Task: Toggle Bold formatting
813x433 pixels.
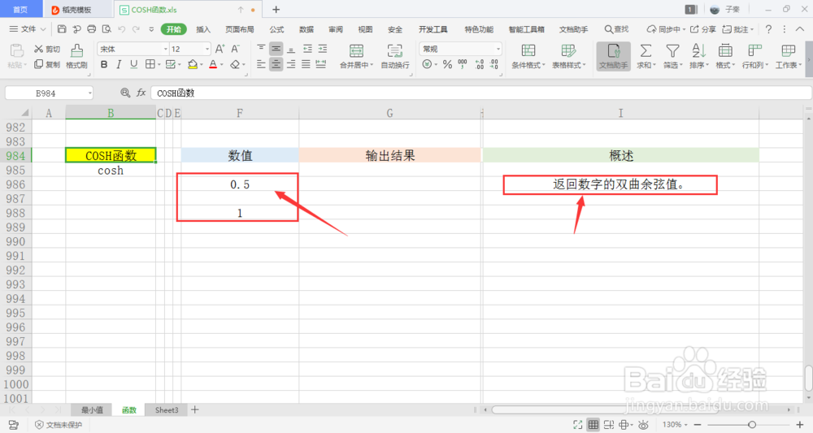Action: (104, 64)
